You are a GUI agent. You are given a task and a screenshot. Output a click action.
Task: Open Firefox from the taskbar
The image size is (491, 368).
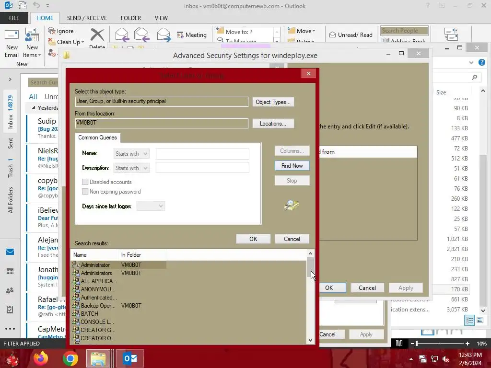pos(41,358)
